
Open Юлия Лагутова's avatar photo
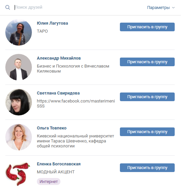[x=19, y=32]
